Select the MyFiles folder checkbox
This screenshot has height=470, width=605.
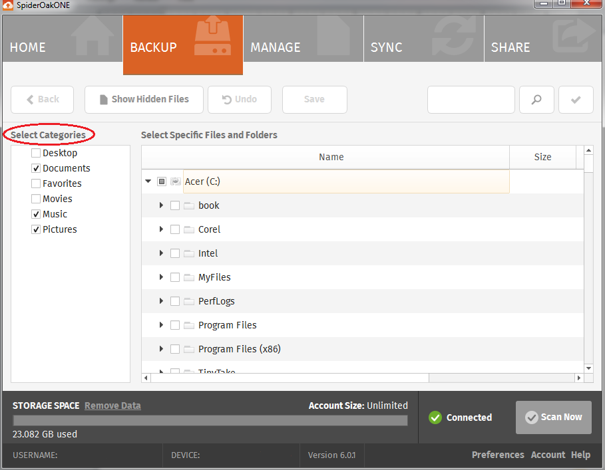(175, 277)
